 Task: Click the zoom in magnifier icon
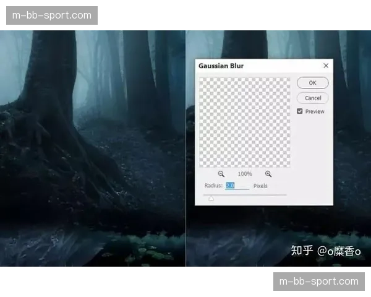tap(268, 174)
